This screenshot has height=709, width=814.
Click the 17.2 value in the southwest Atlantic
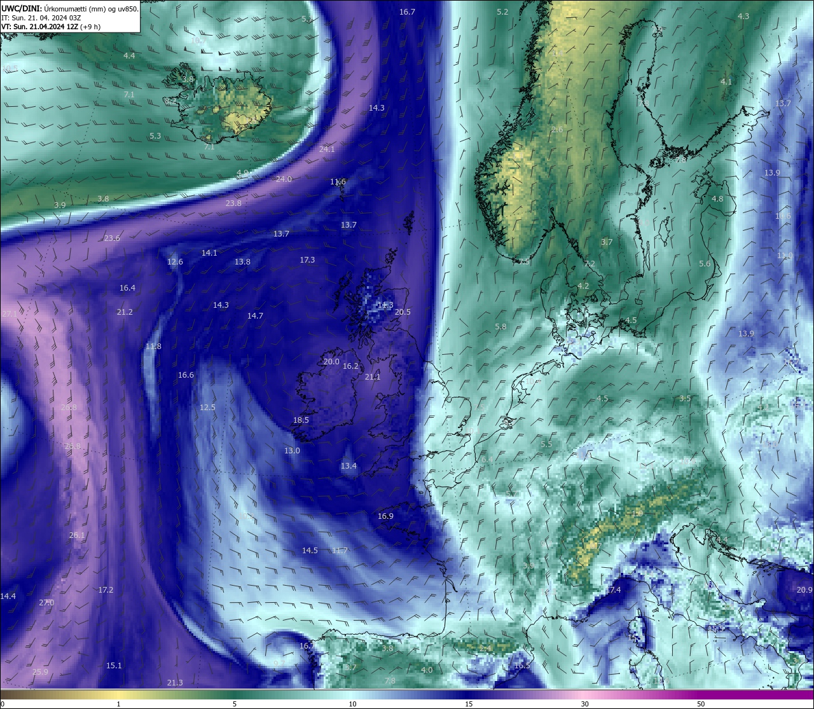pos(106,590)
